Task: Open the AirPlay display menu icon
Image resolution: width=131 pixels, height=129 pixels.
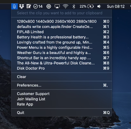Action: tap(57, 7)
